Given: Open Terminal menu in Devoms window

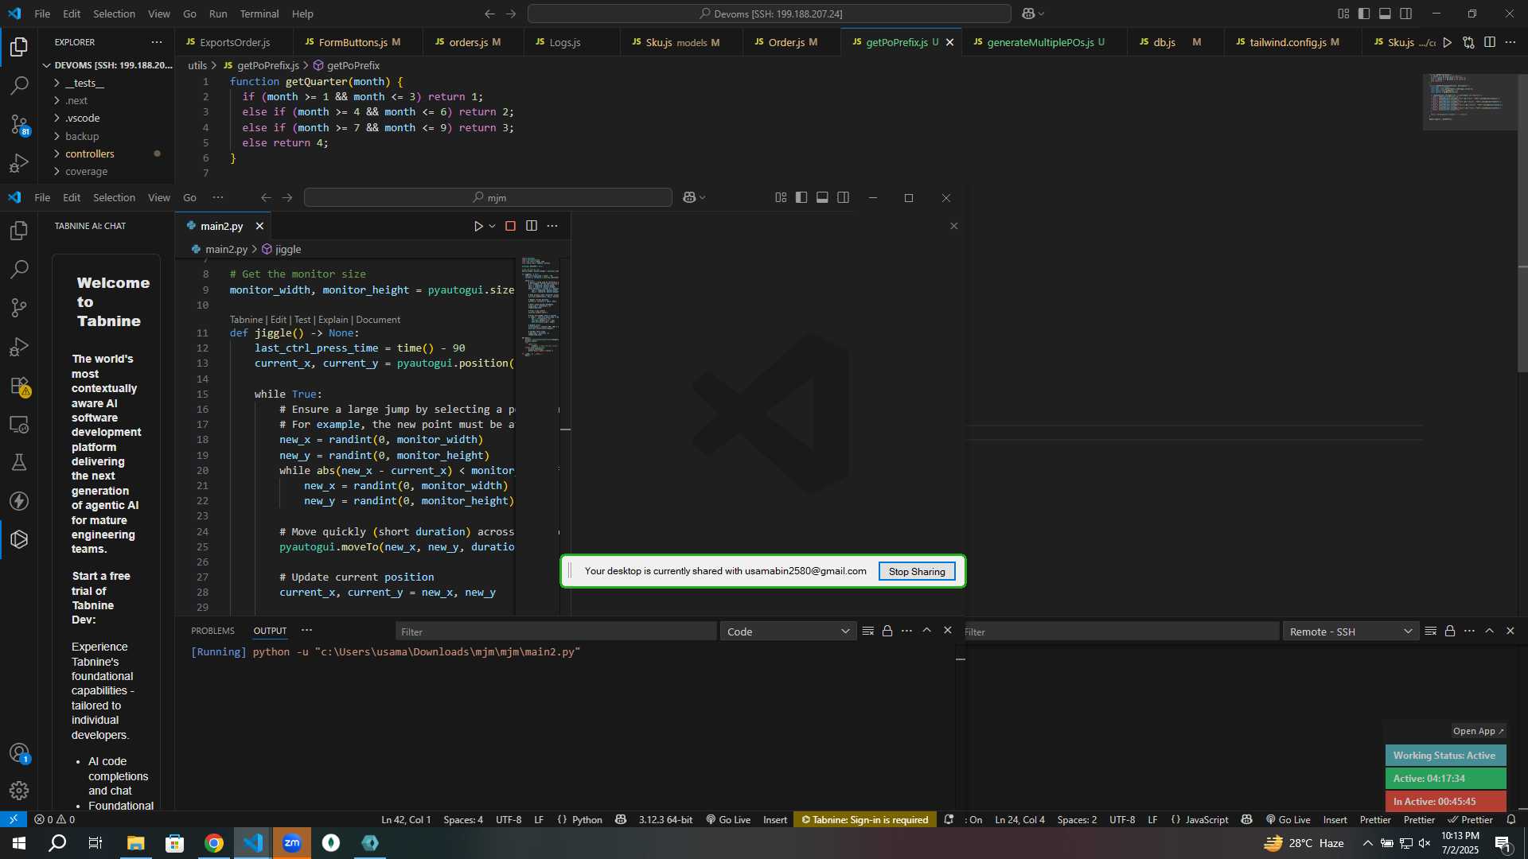Looking at the screenshot, I should [x=259, y=14].
